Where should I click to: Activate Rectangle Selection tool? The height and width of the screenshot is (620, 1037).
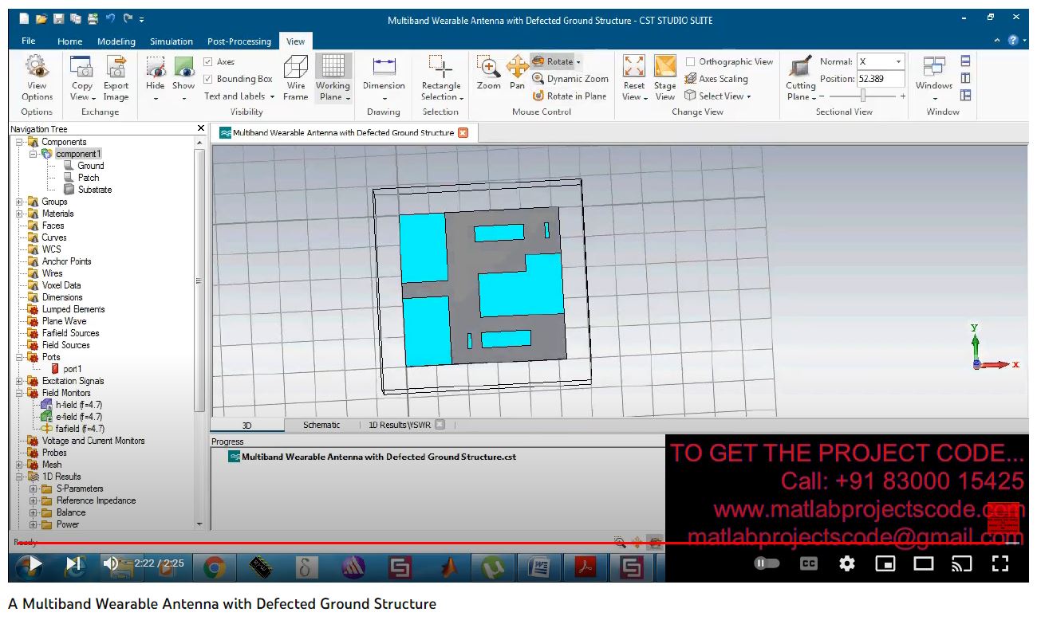coord(441,77)
